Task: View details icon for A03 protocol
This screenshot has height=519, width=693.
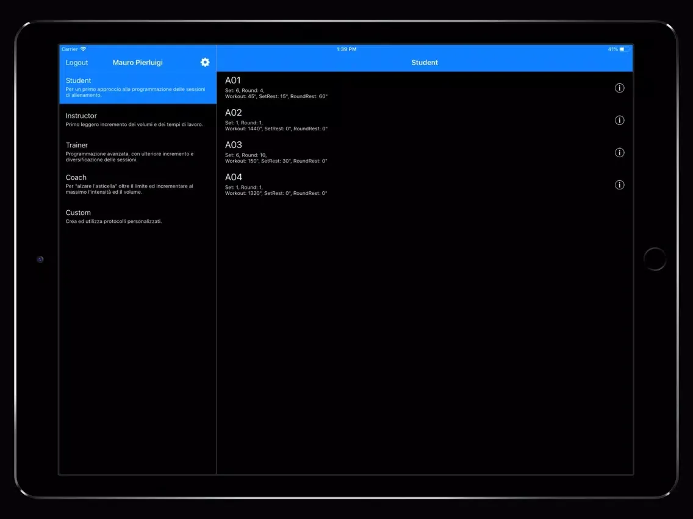Action: [x=619, y=152]
